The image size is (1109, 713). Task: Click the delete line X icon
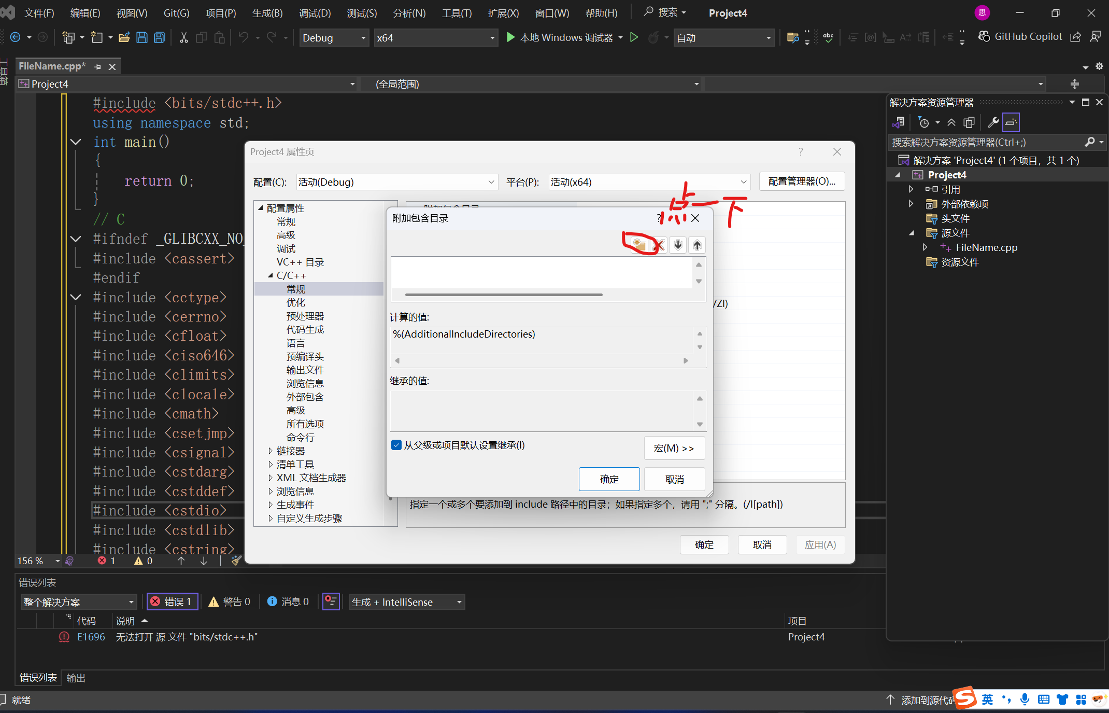pyautogui.click(x=659, y=245)
